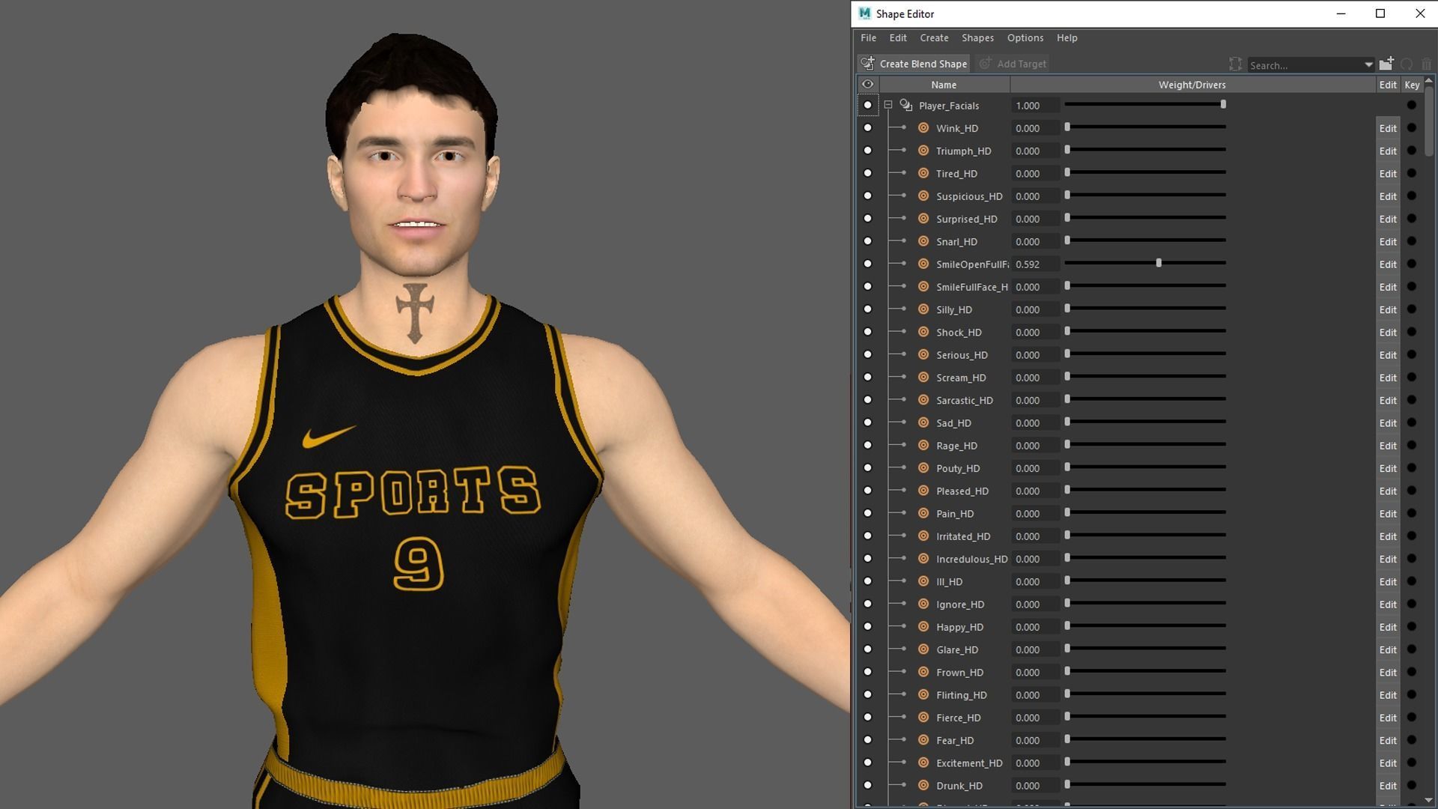Open the Create menu
Image resolution: width=1438 pixels, height=809 pixels.
(934, 37)
